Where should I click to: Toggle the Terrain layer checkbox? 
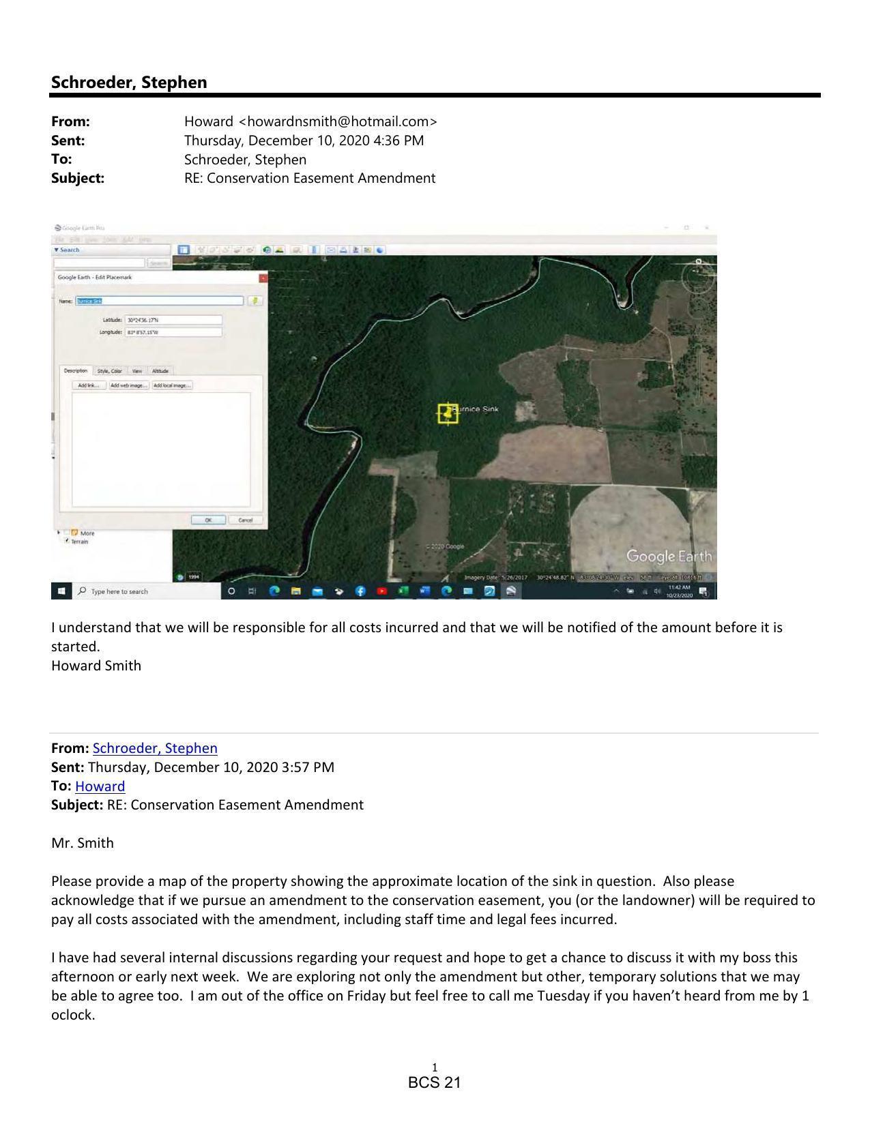tap(66, 541)
